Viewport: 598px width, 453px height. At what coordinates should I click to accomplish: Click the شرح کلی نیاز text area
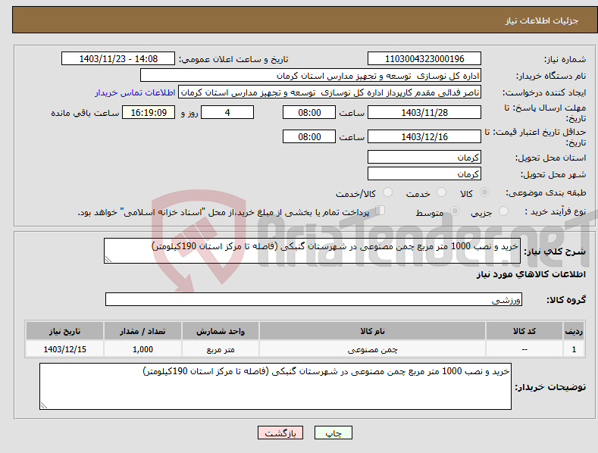tap(312, 251)
